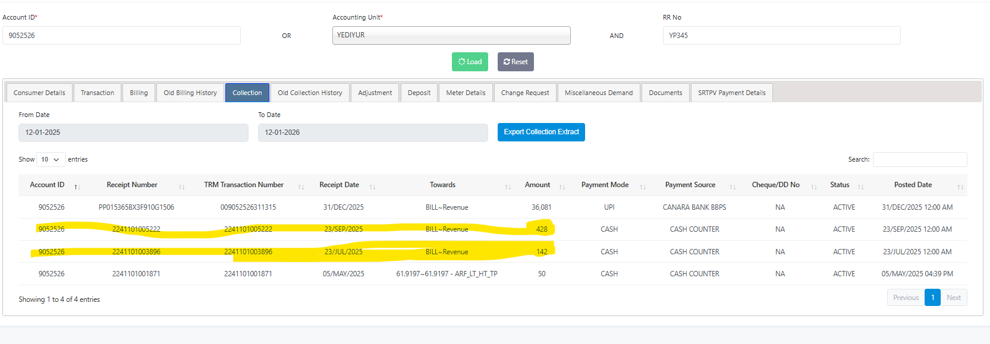Image resolution: width=990 pixels, height=344 pixels.
Task: Click the table Search input box
Action: [x=919, y=159]
